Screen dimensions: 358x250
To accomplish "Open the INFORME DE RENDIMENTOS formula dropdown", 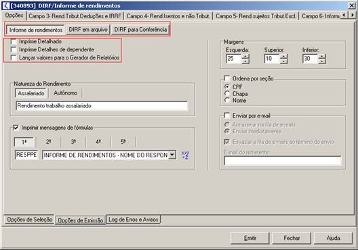I will (172, 155).
